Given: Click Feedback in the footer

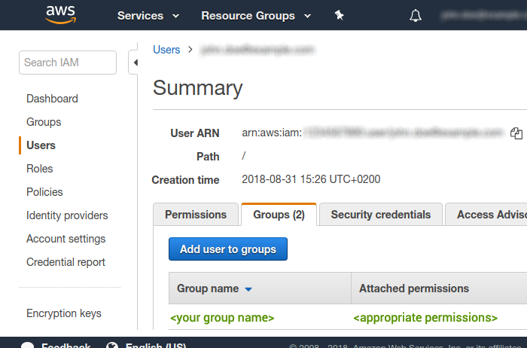Looking at the screenshot, I should 66,345.
